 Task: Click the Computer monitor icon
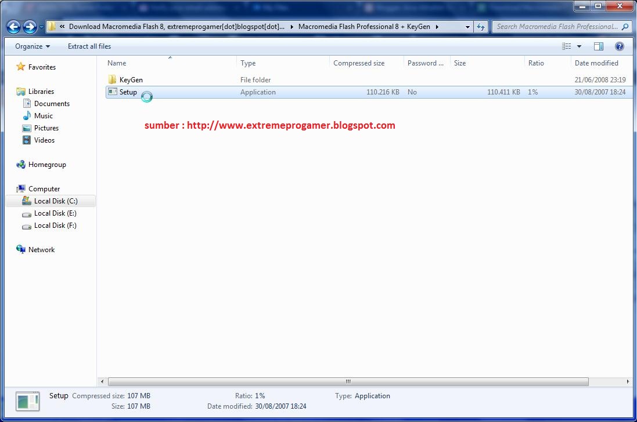[21, 188]
